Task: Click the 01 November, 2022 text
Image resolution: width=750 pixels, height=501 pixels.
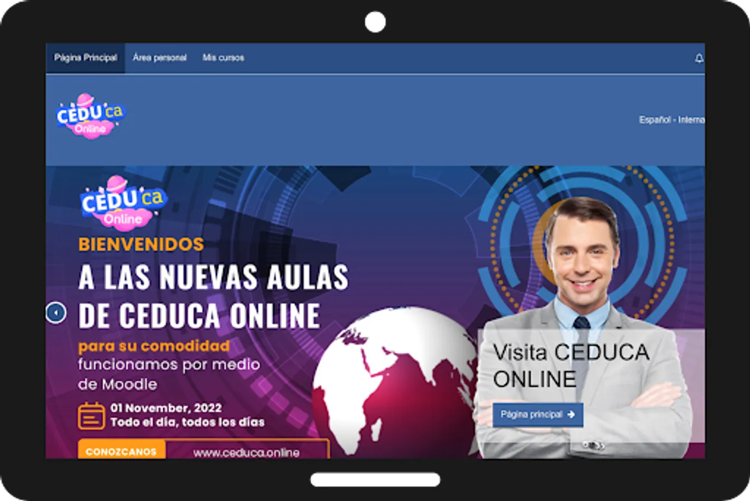Action: [x=166, y=408]
